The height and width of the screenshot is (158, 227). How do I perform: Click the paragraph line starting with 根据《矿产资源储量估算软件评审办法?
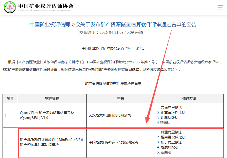point(115,62)
